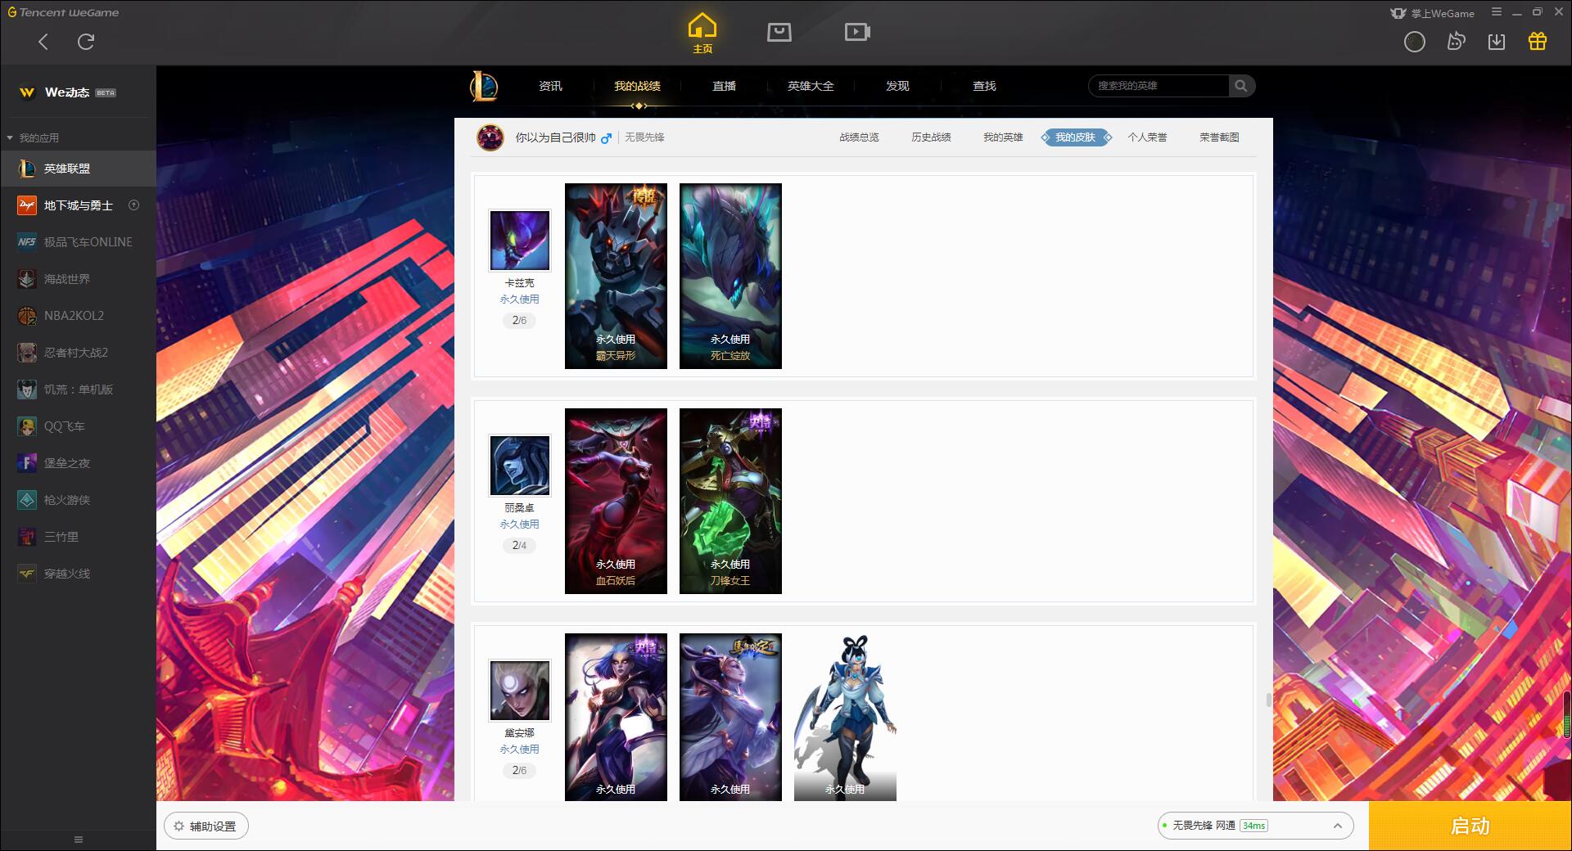Click the 34ms latency indicator
The image size is (1572, 851).
[1254, 826]
